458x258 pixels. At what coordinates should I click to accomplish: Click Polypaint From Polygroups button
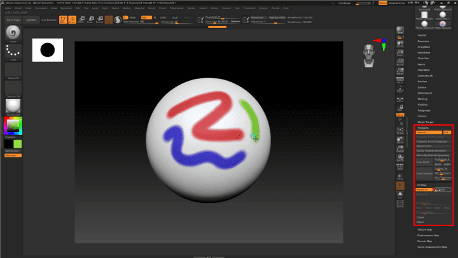[433, 141]
